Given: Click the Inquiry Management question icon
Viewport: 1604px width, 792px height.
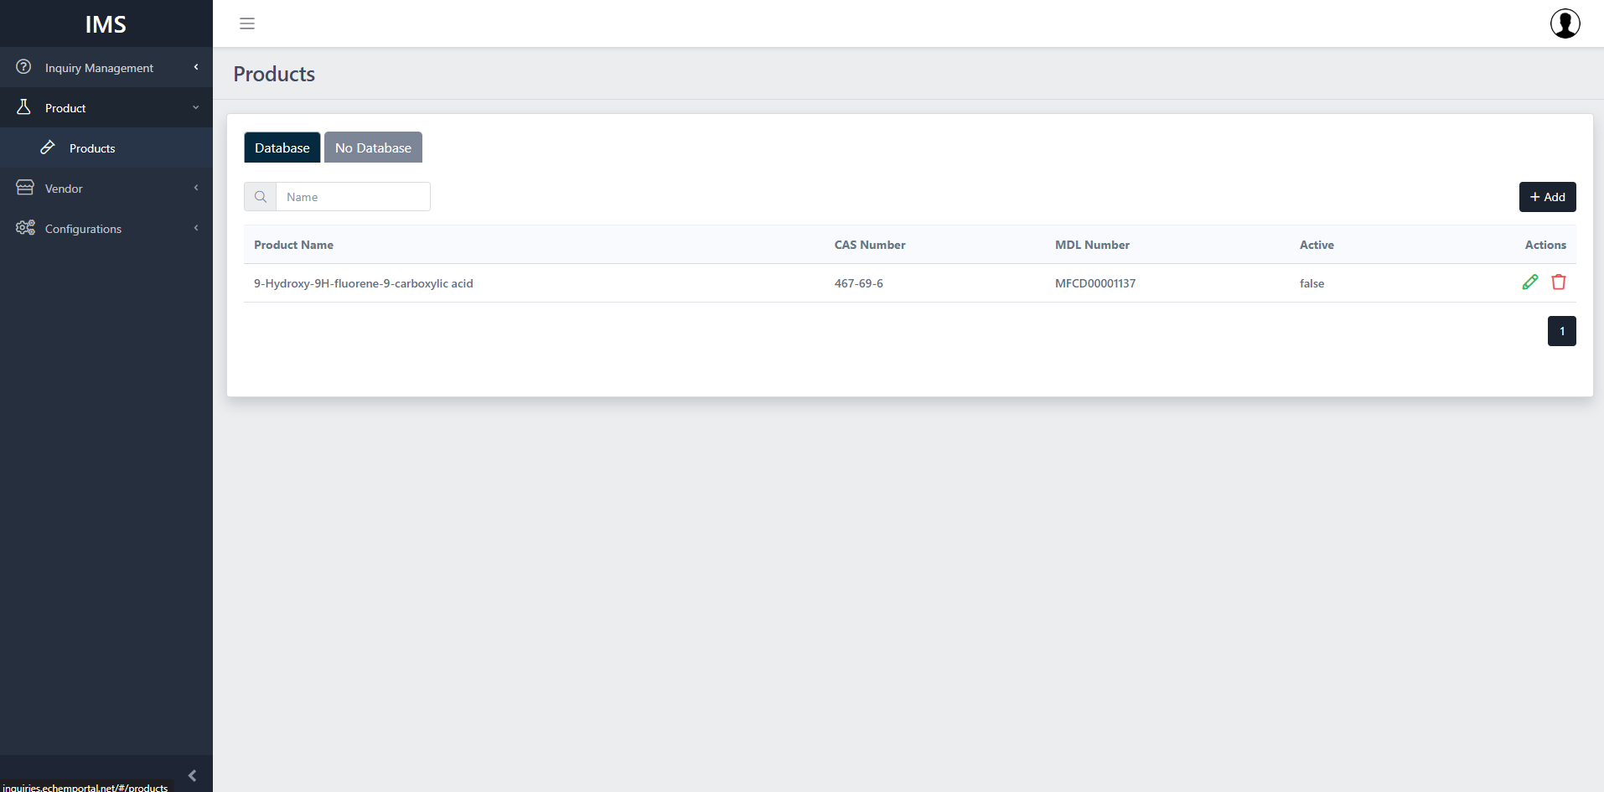Looking at the screenshot, I should click(x=23, y=67).
